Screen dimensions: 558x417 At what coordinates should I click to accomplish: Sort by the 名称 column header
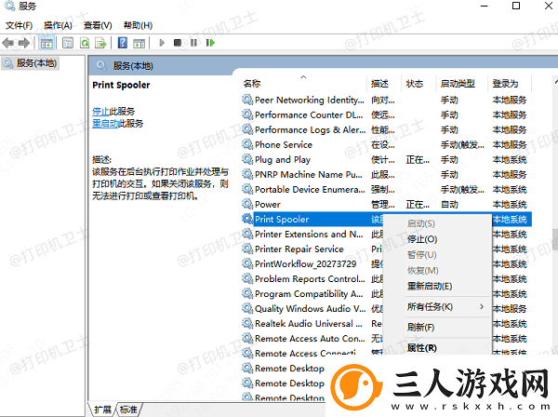coord(252,84)
